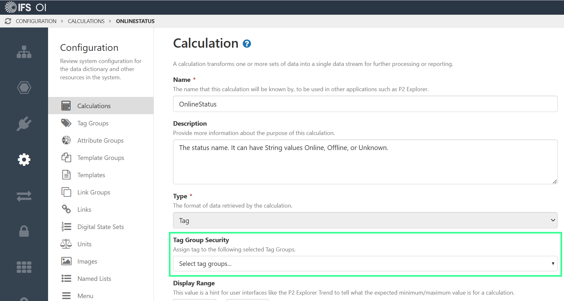564x301 pixels.
Task: Click the Name field containing OnlineStatus
Action: coord(365,104)
